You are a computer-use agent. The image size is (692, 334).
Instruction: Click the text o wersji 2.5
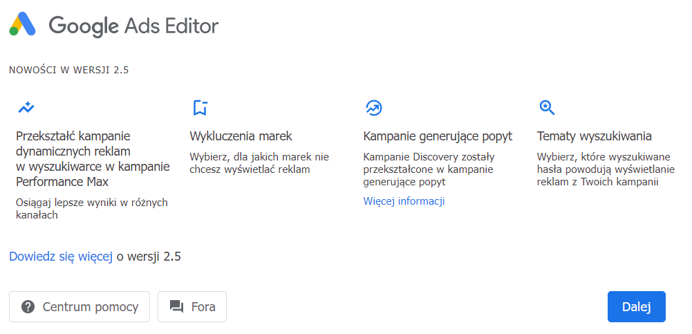click(x=149, y=257)
